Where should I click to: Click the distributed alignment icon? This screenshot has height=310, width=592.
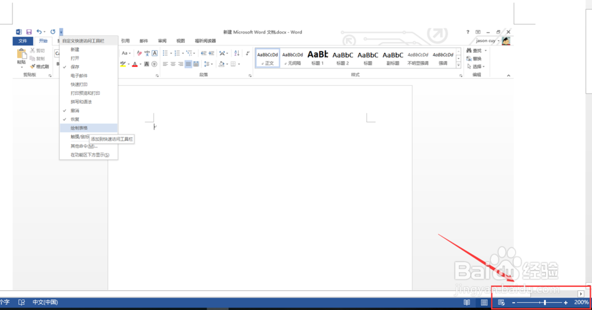(x=196, y=64)
